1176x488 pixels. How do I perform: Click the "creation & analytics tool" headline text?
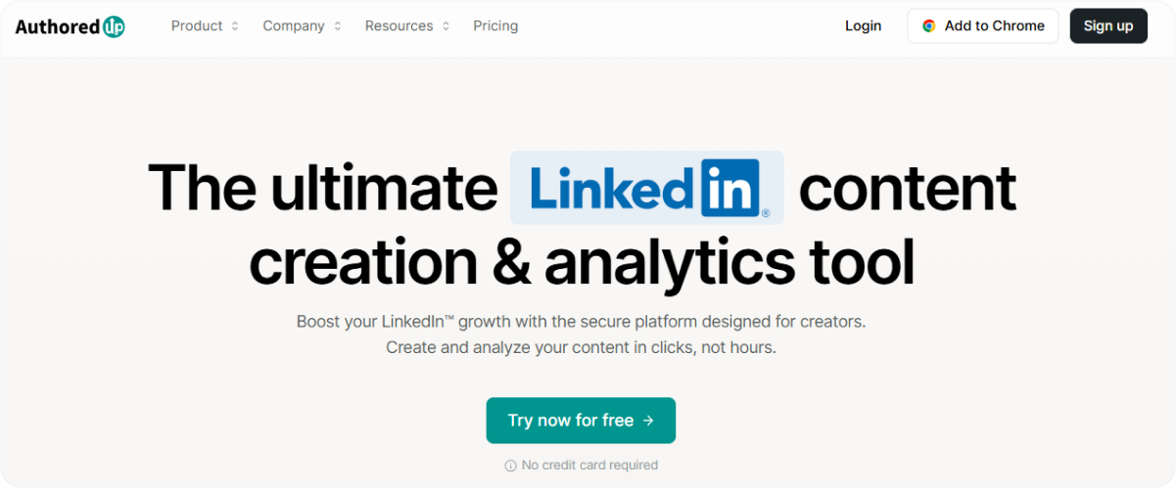[582, 261]
